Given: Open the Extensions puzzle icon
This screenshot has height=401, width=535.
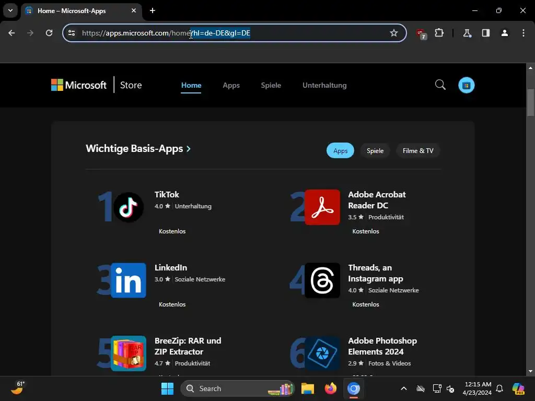Looking at the screenshot, I should (439, 33).
